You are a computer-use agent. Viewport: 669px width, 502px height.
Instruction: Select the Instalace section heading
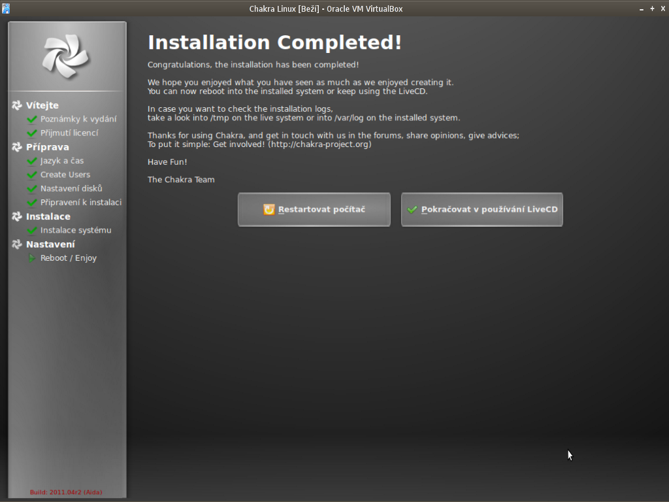click(48, 216)
